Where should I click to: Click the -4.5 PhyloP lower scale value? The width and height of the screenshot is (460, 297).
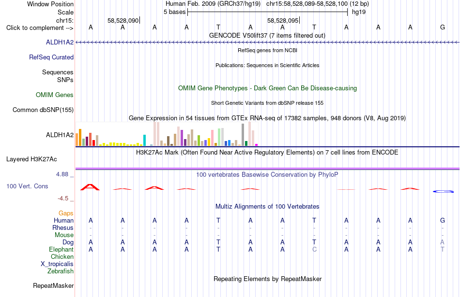tap(63, 198)
